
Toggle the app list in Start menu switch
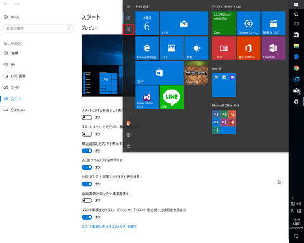click(87, 134)
